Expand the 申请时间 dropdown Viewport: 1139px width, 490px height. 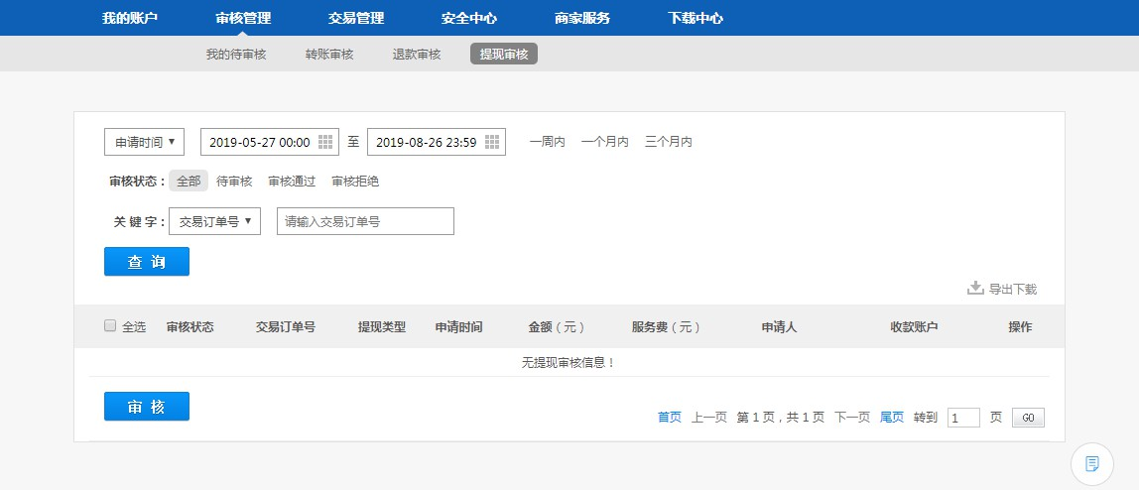pos(145,142)
